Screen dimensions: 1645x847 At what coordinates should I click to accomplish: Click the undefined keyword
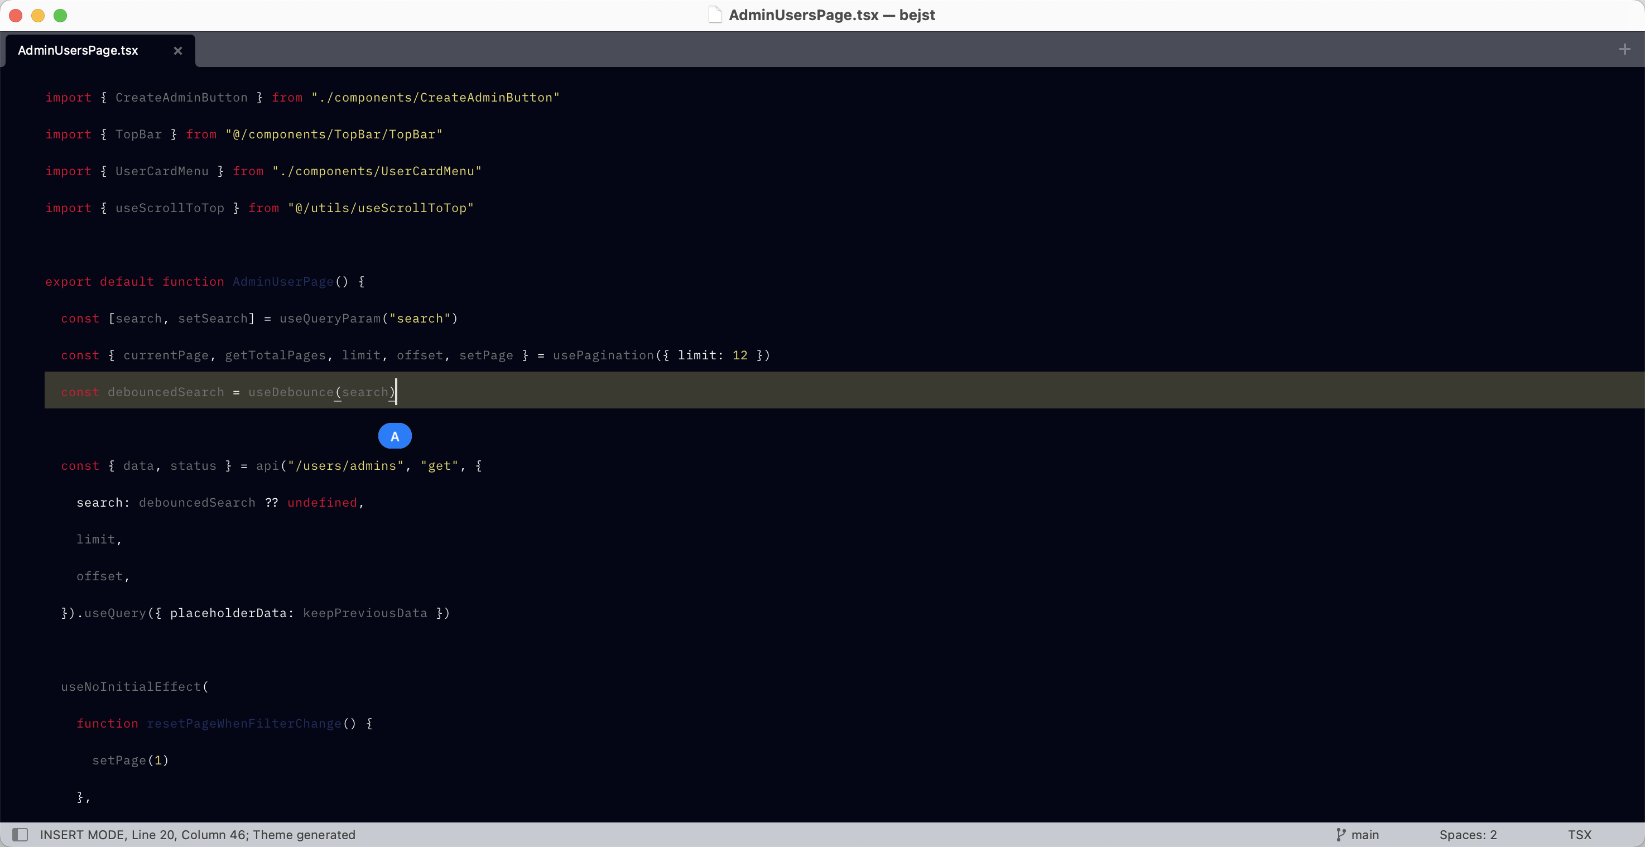[322, 503]
